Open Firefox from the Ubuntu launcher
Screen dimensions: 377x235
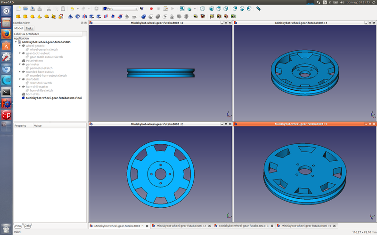tap(6, 34)
